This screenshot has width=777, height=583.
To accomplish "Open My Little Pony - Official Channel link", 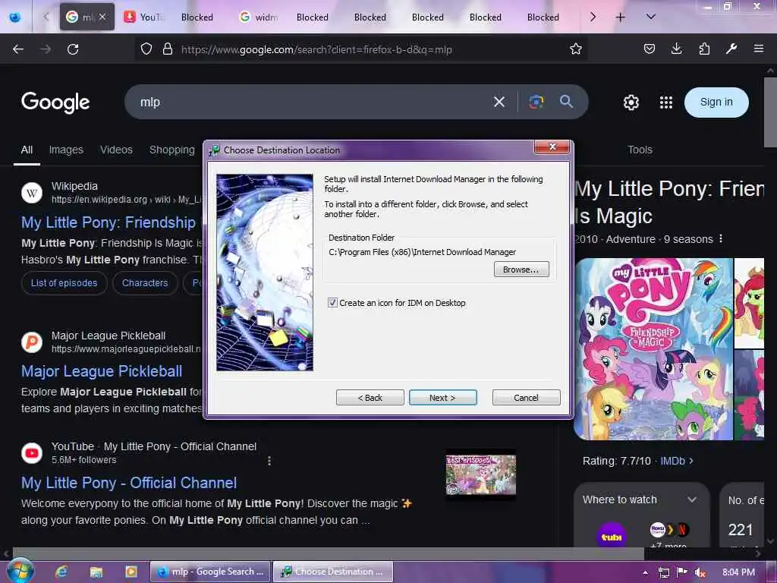I will [x=129, y=483].
